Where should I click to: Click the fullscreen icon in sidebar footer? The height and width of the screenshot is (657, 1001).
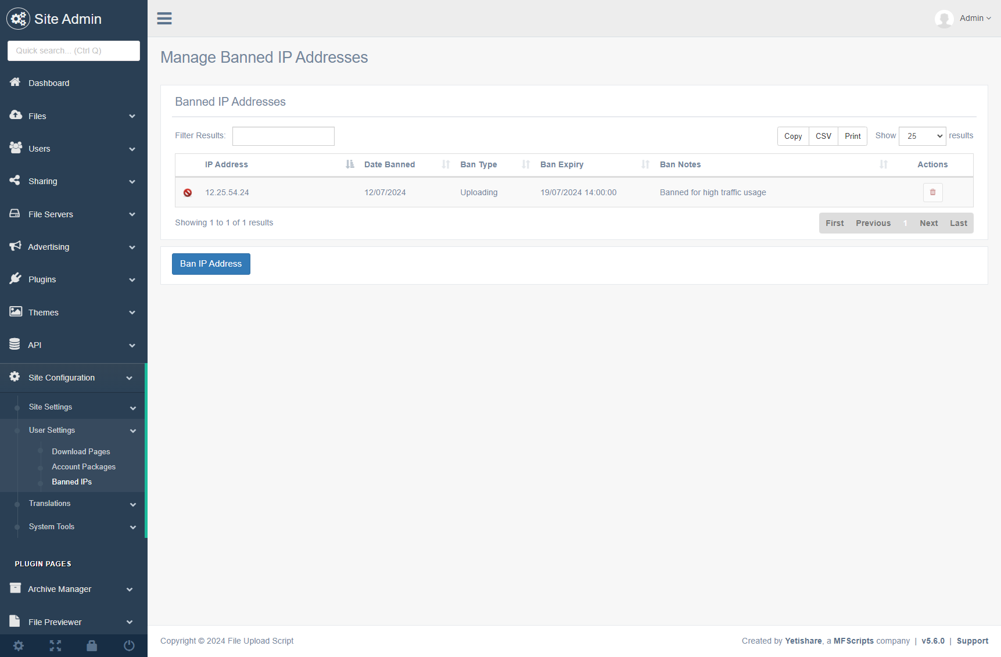pos(55,645)
